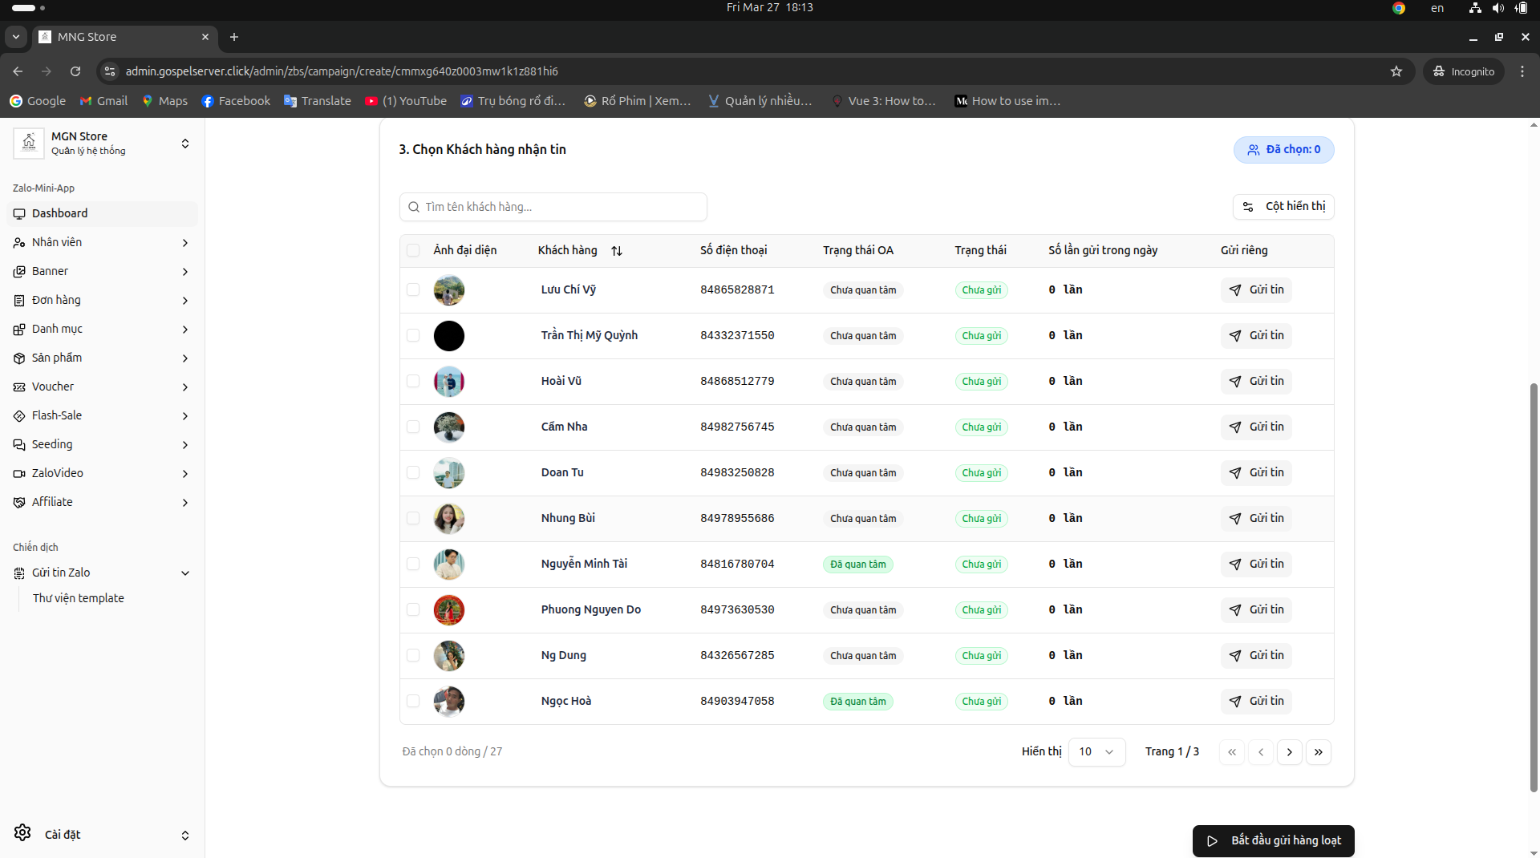The height and width of the screenshot is (858, 1540).
Task: Open Dashboard in the sidebar
Action: 60,213
